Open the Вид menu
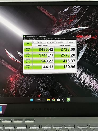The width and height of the screenshot is (98, 131). click(x=45, y=39)
